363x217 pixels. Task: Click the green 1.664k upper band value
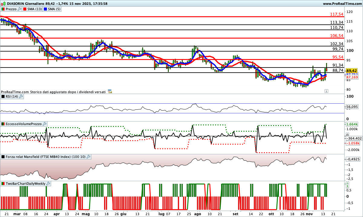coord(352,124)
